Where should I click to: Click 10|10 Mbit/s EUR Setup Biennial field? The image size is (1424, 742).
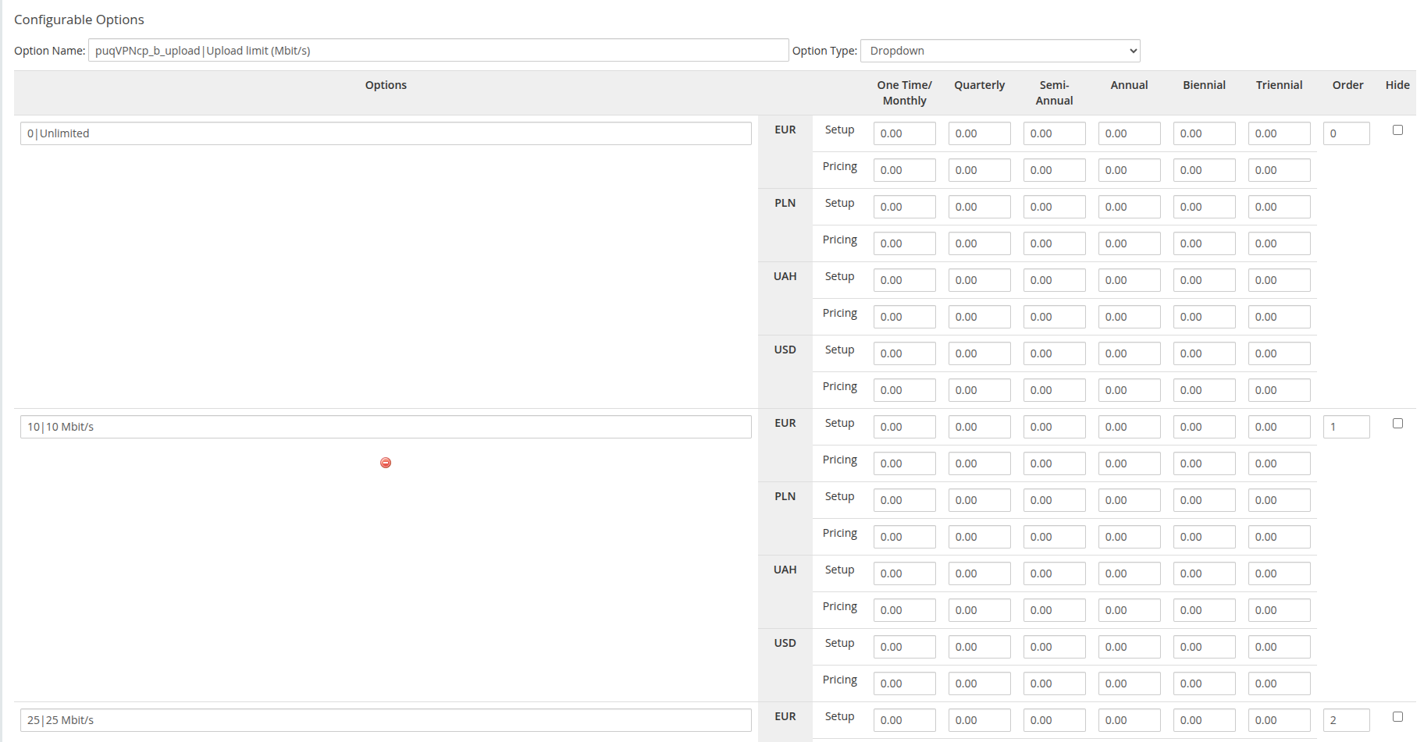1205,427
